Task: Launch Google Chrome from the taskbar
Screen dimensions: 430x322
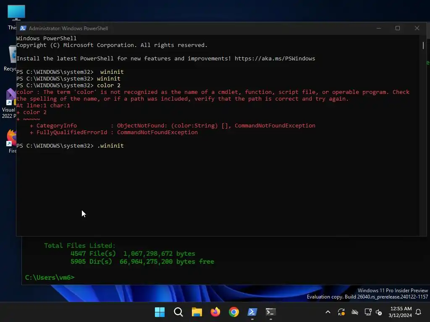Action: 233,312
